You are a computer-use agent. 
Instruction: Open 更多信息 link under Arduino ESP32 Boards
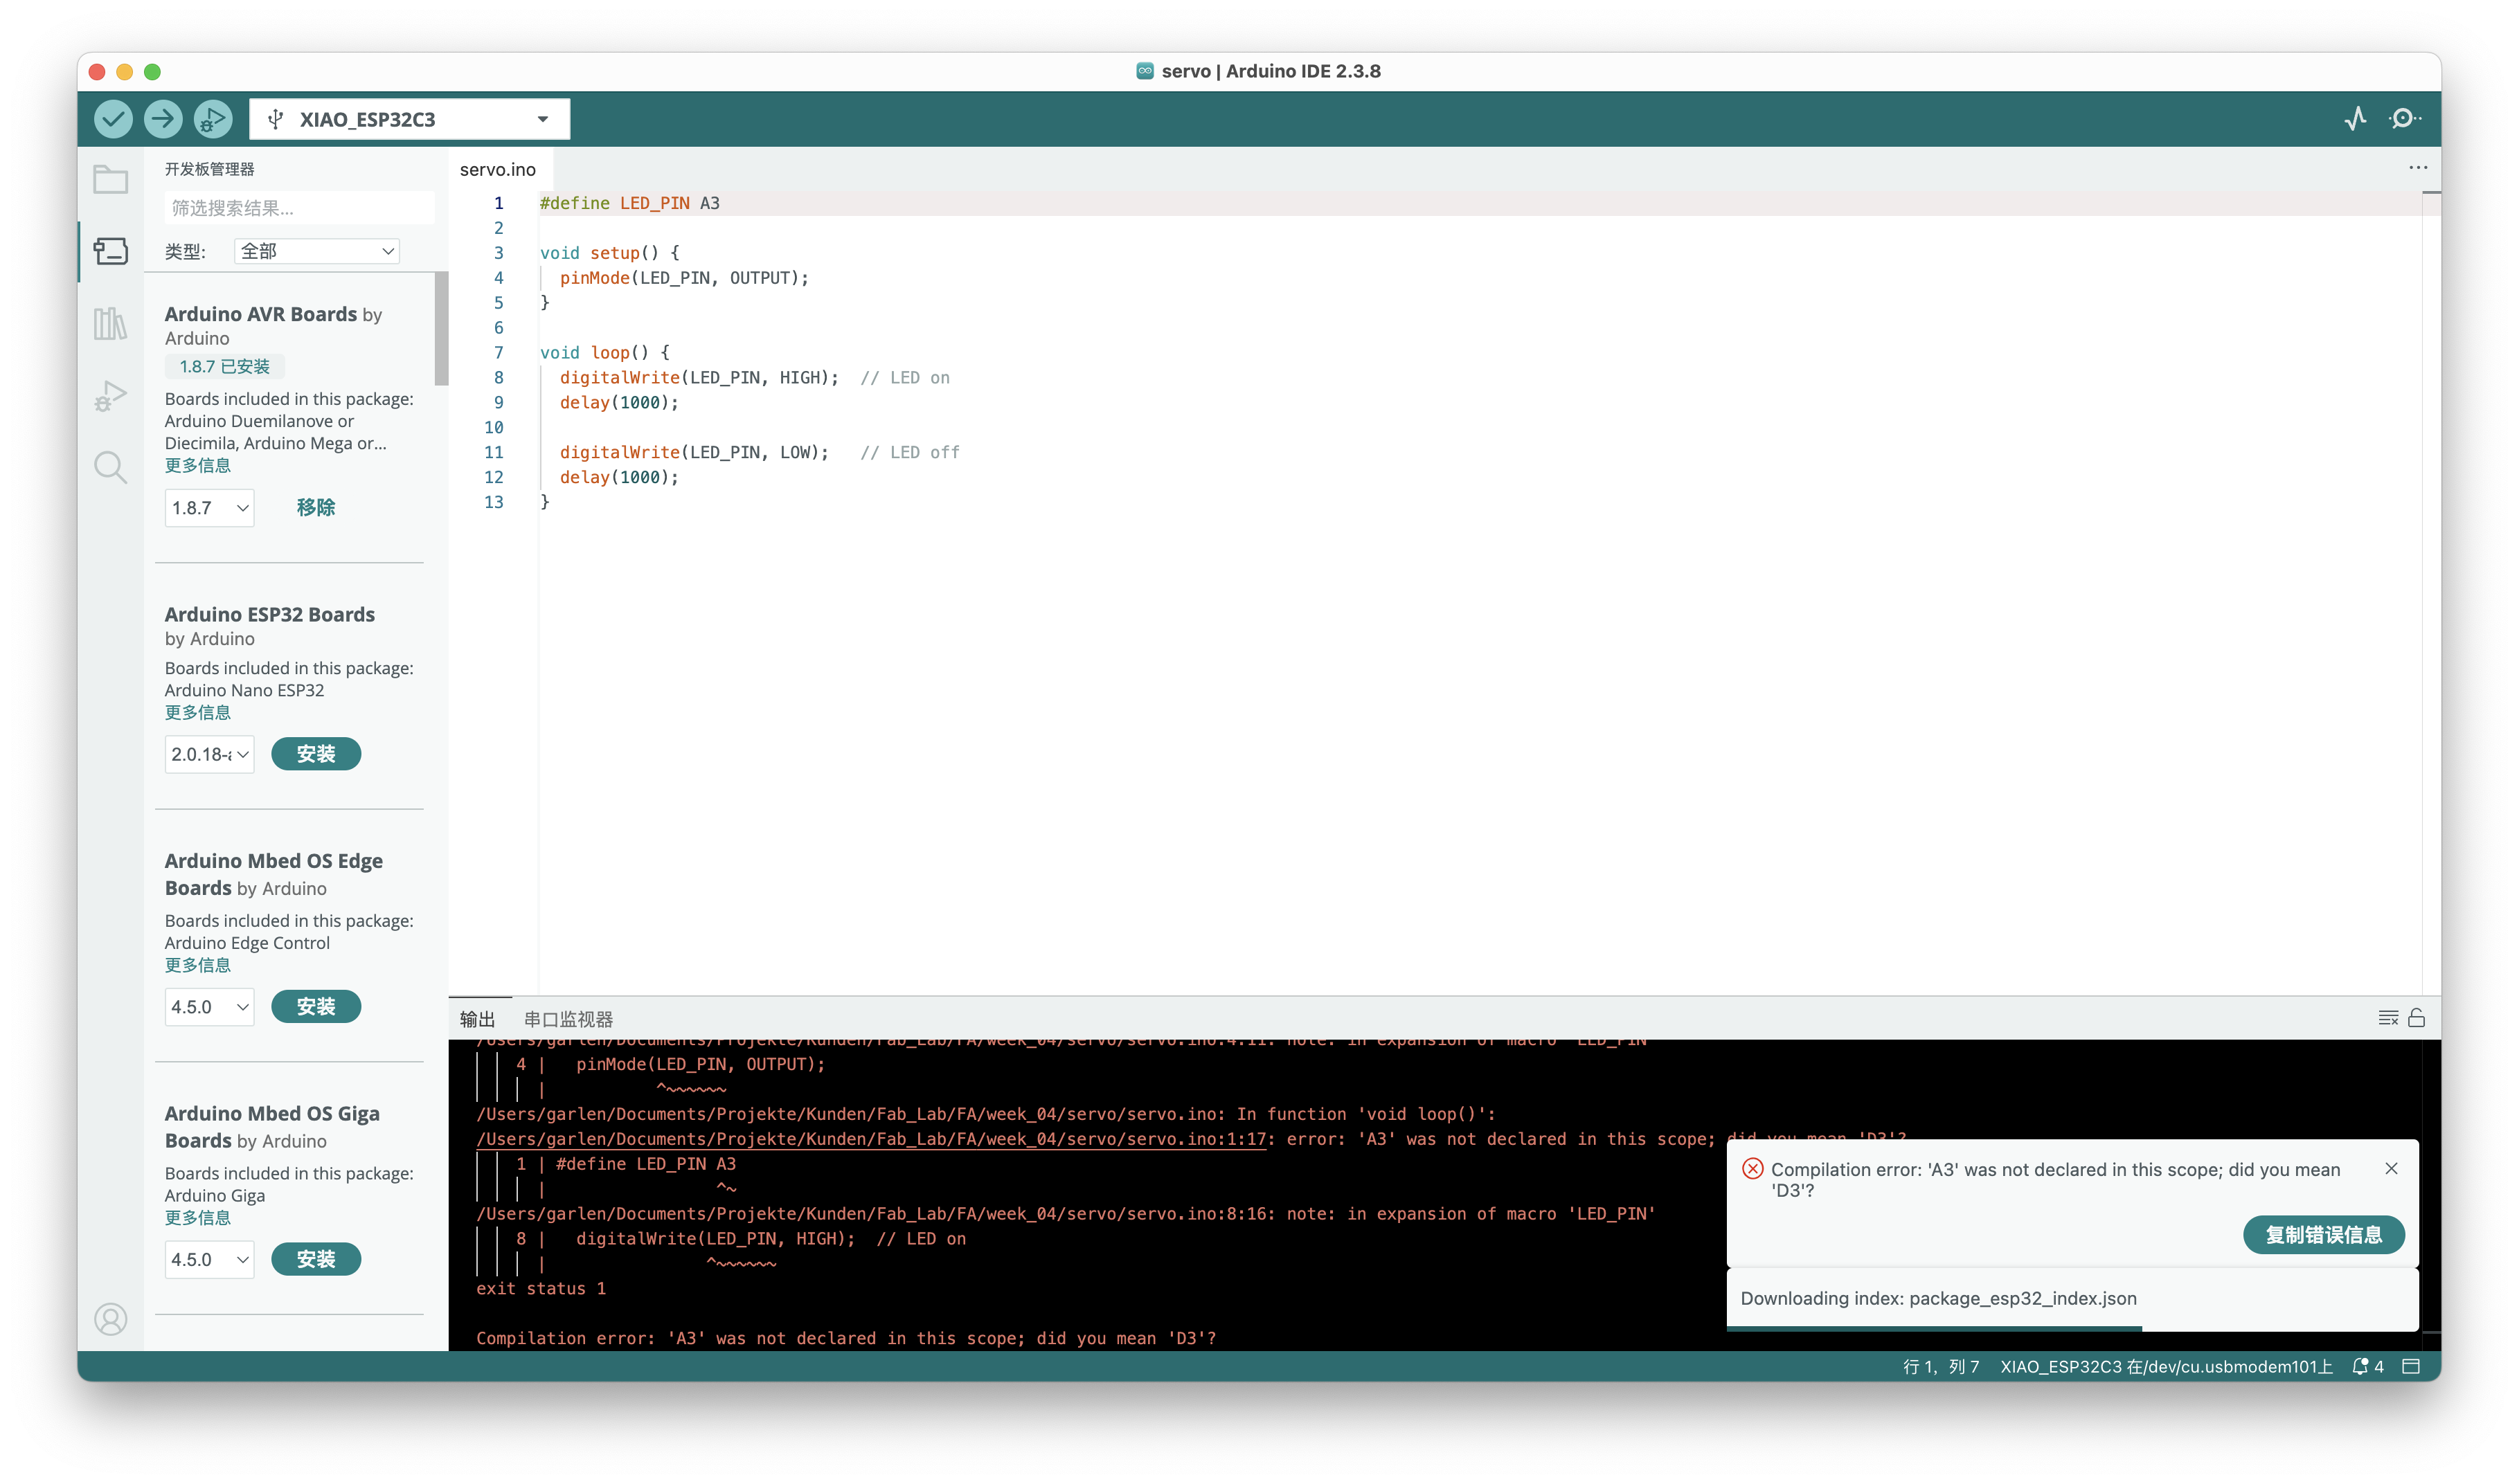(197, 713)
